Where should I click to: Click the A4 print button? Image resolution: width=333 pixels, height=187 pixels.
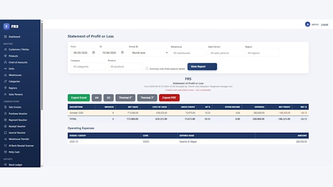(x=96, y=98)
